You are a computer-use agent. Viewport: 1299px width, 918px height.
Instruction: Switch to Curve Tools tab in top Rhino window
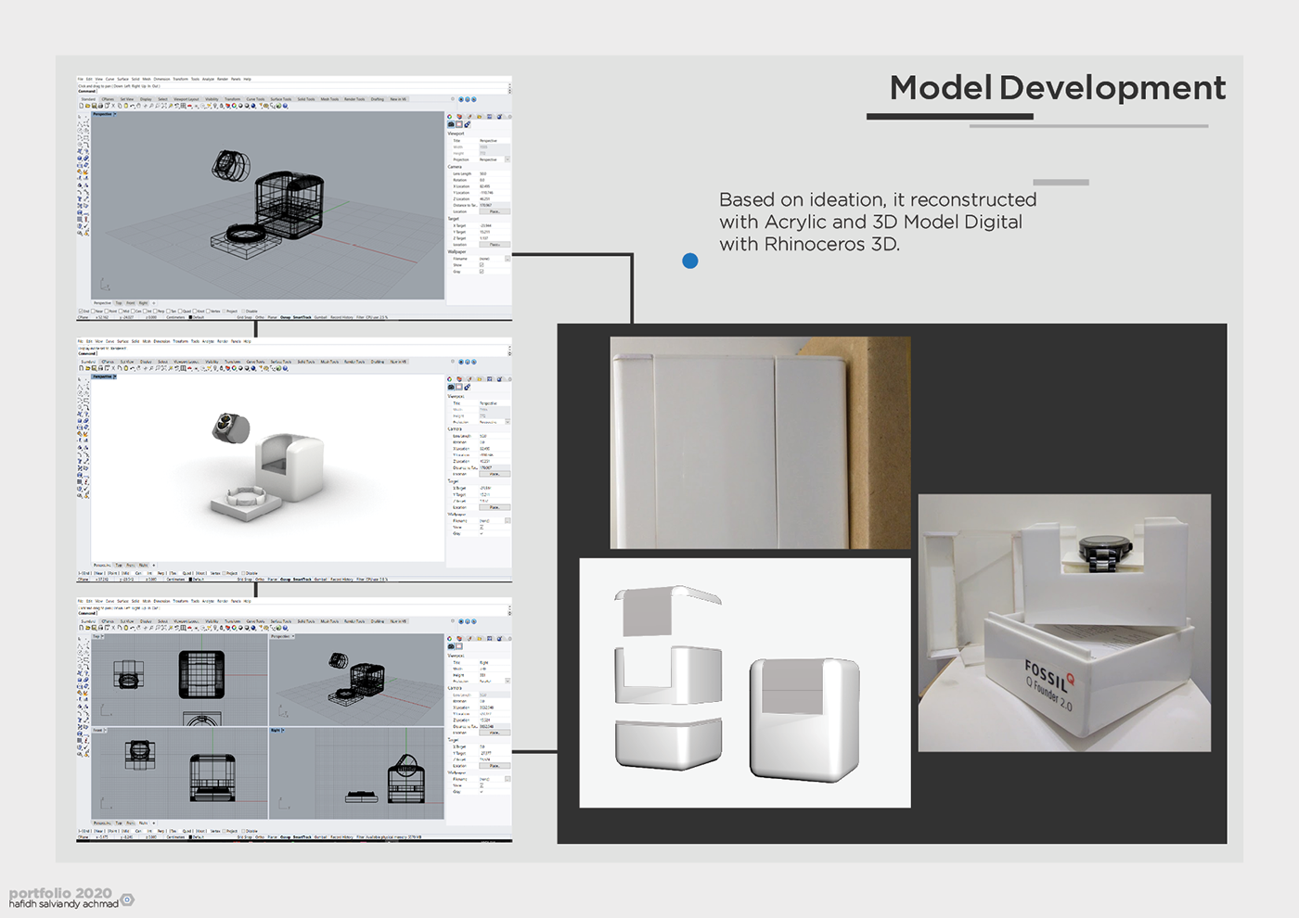click(255, 99)
